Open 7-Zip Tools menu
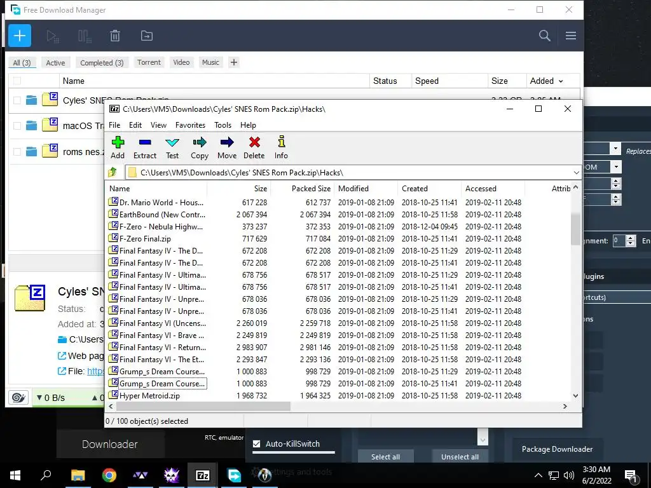The height and width of the screenshot is (488, 651). pyautogui.click(x=223, y=125)
